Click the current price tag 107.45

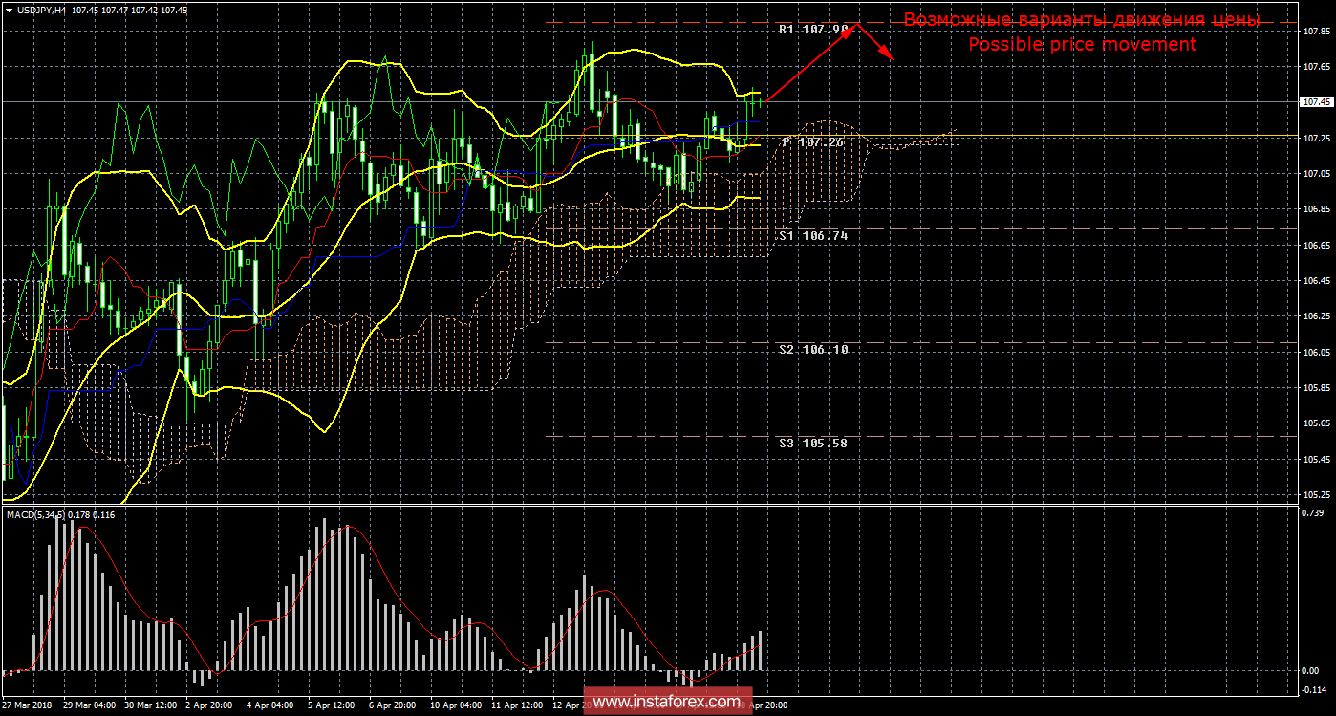[1315, 101]
